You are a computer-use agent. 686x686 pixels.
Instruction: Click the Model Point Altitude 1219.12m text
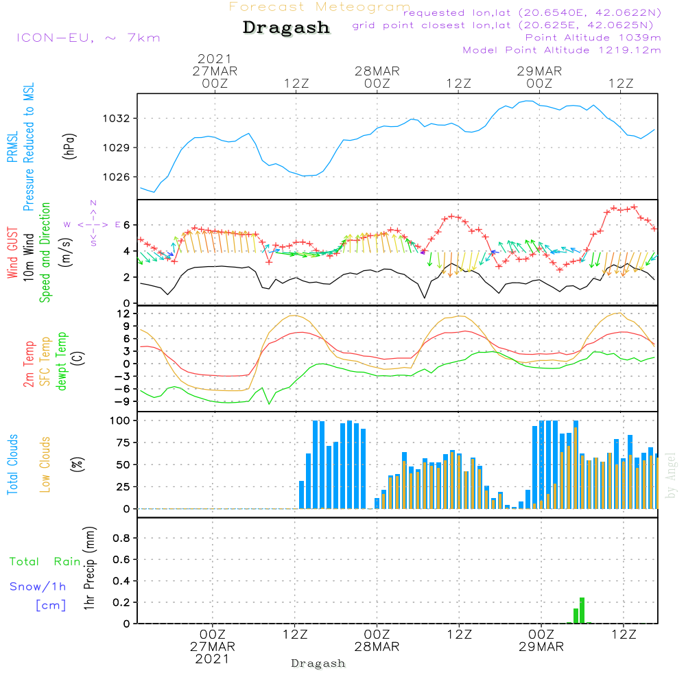pyautogui.click(x=562, y=50)
